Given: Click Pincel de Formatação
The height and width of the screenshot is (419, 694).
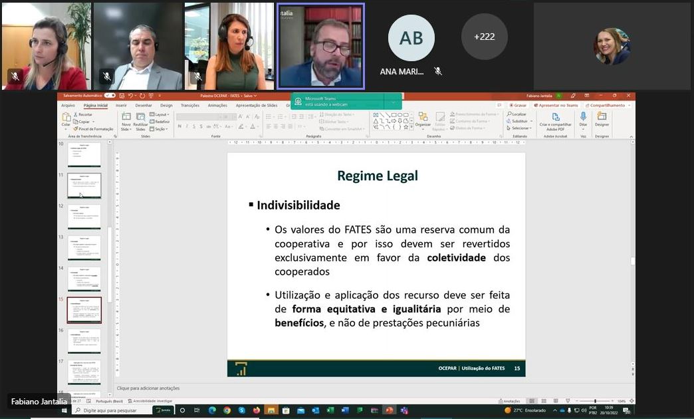Looking at the screenshot, I should pos(93,129).
